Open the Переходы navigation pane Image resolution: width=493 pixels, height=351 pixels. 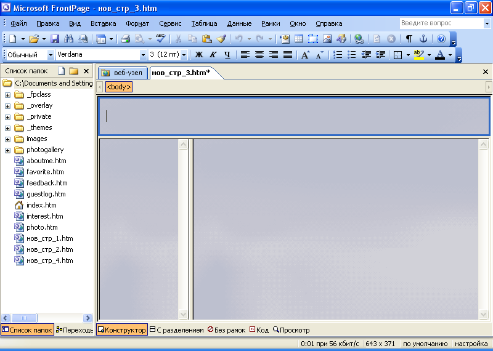click(x=75, y=330)
